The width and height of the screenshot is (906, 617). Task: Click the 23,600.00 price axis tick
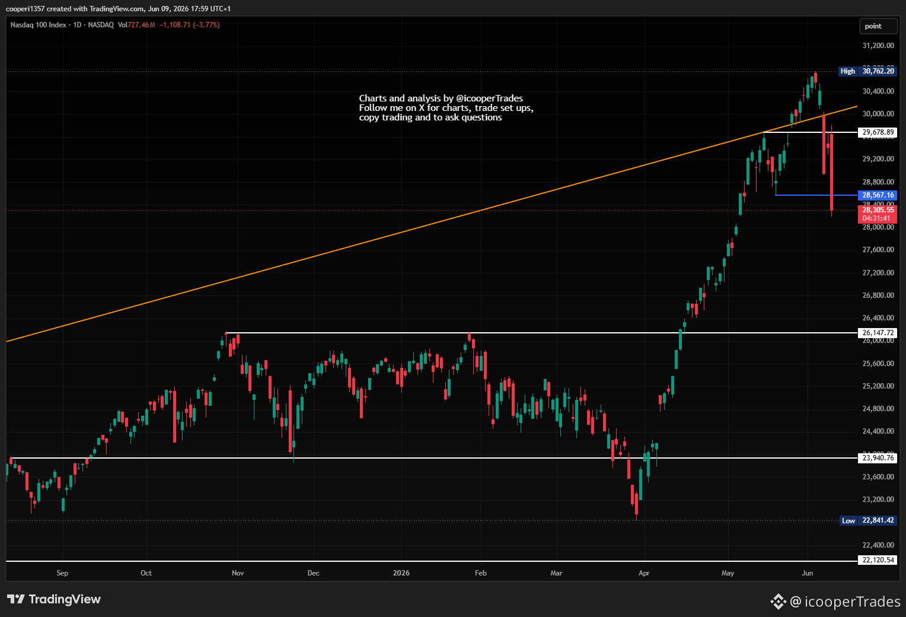[x=878, y=477]
